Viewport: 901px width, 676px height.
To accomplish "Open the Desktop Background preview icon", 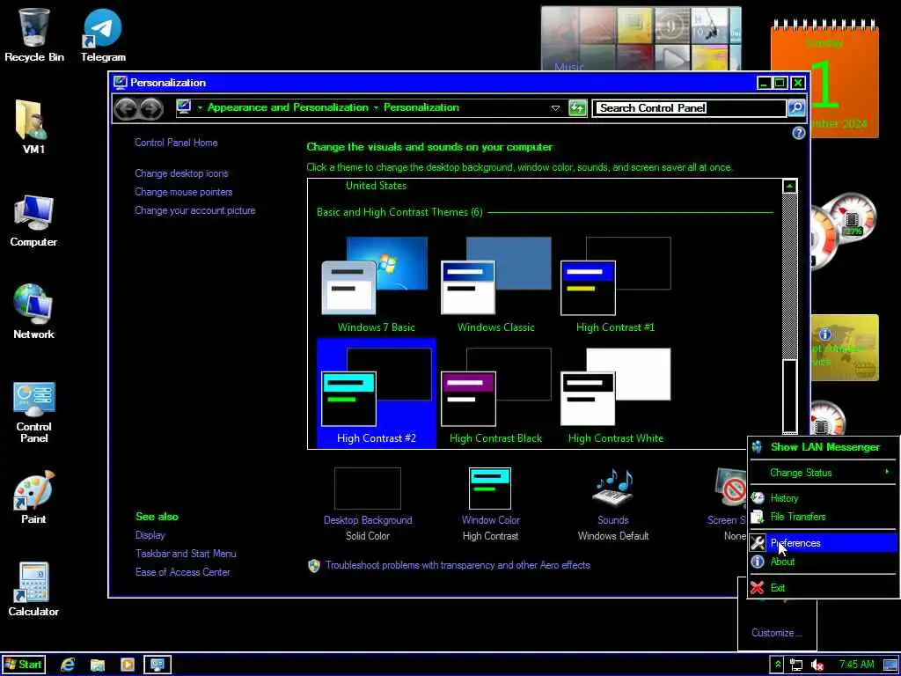I will [368, 489].
